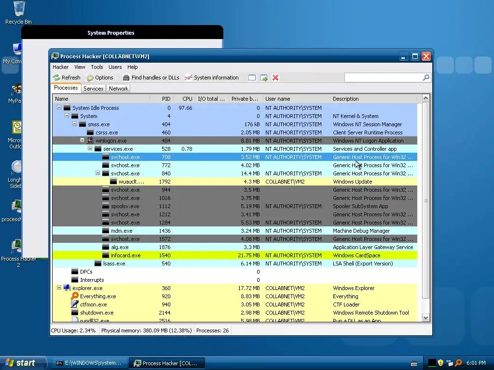Switch to the E:\WINDOWS\system taskbar window
Screen dimensions: 494x370
[89, 363]
